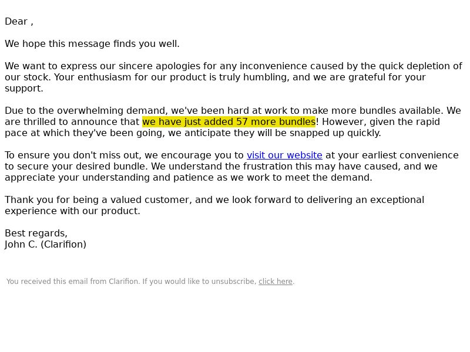Click 'experience with our product.' line
Screen dimensions: 470x352
[x=72, y=211]
